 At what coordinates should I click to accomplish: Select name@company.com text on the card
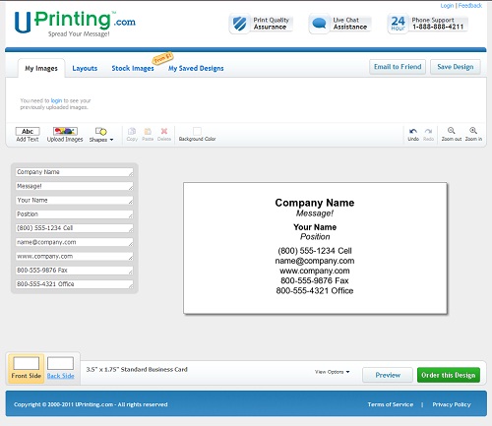315,261
